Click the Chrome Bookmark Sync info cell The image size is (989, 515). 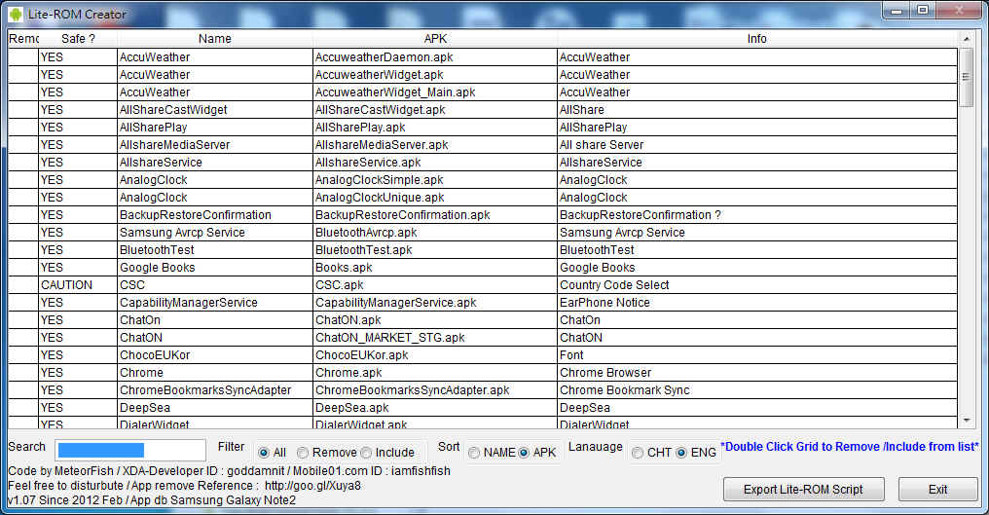pyautogui.click(x=757, y=390)
